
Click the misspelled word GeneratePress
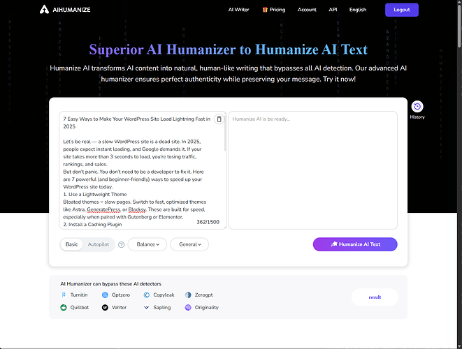[103, 209]
